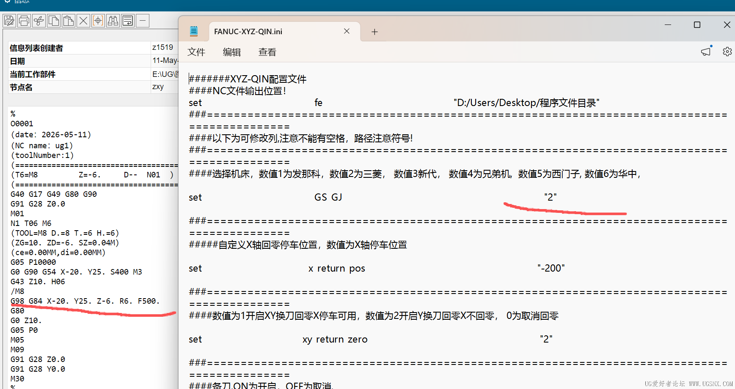Open the 查看 menu in Notepad
735x389 pixels.
(267, 52)
